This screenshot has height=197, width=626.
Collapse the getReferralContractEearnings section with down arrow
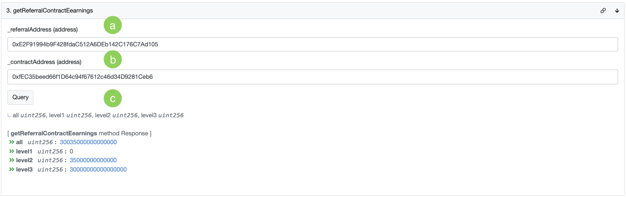click(x=617, y=11)
